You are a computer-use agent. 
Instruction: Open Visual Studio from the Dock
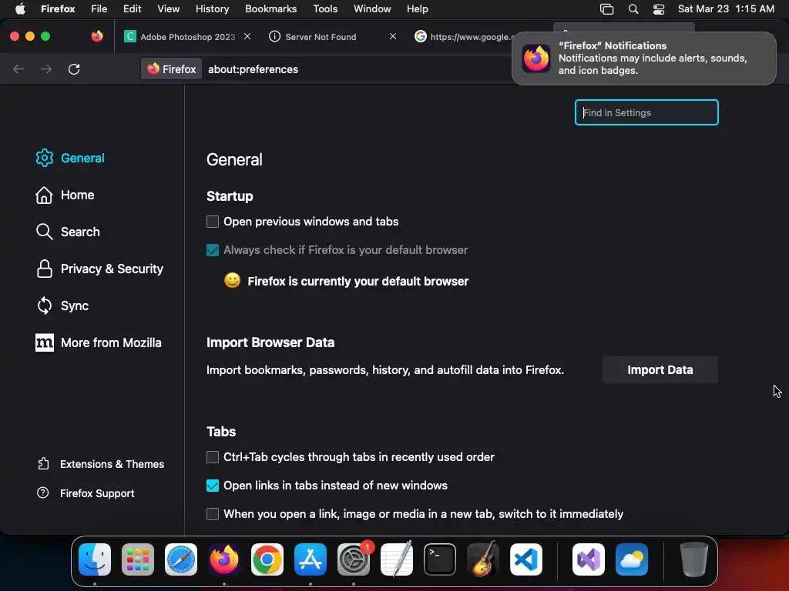[589, 559]
